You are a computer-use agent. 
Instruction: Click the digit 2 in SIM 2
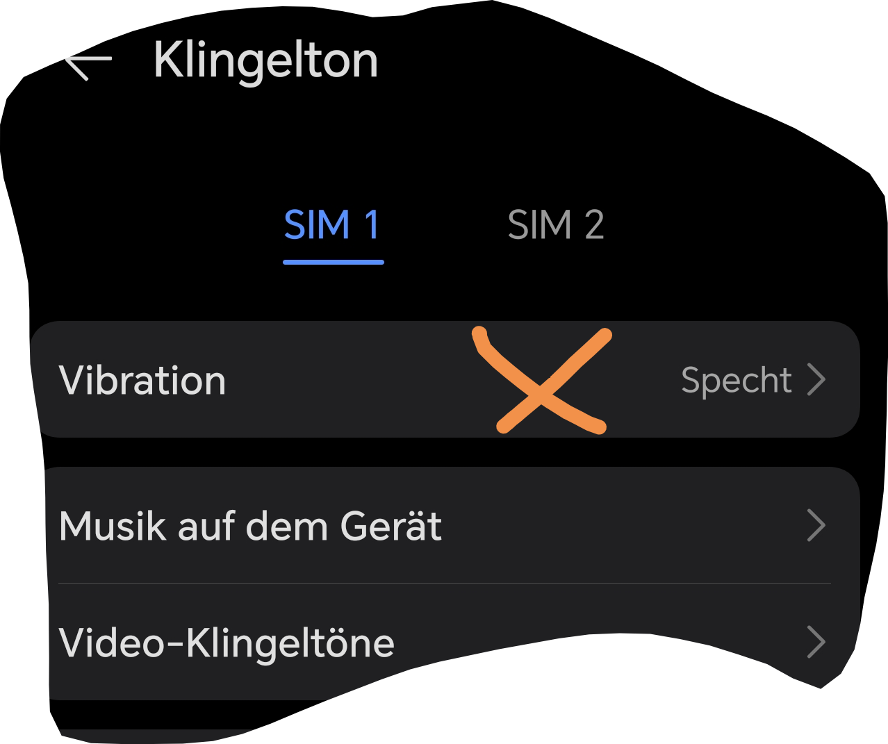pos(594,225)
